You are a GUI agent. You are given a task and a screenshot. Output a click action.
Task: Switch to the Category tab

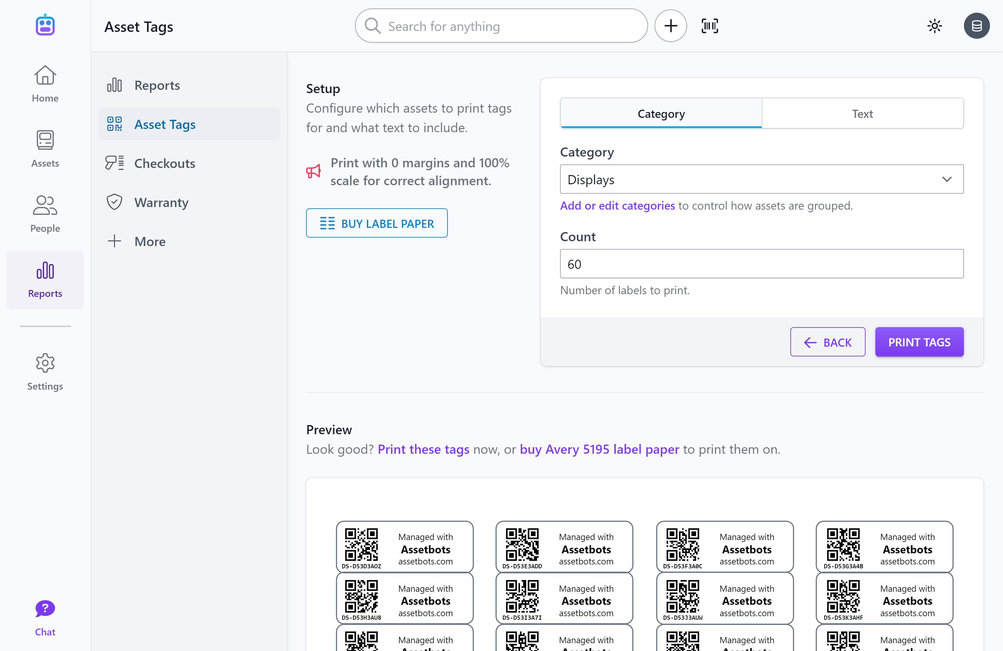pyautogui.click(x=661, y=113)
